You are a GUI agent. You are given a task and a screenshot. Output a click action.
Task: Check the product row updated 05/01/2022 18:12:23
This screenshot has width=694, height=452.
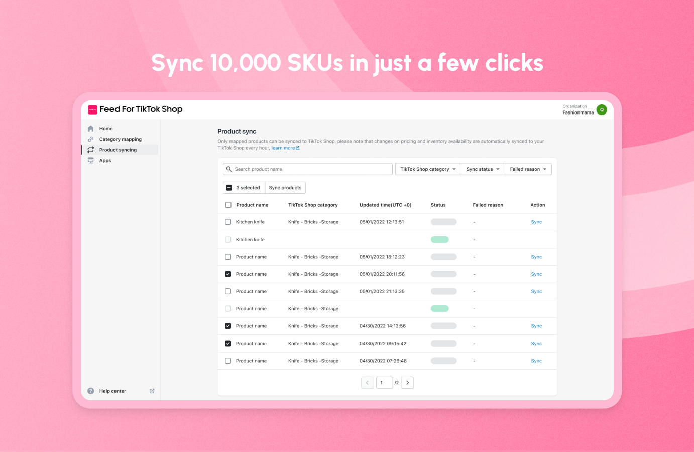pyautogui.click(x=228, y=257)
